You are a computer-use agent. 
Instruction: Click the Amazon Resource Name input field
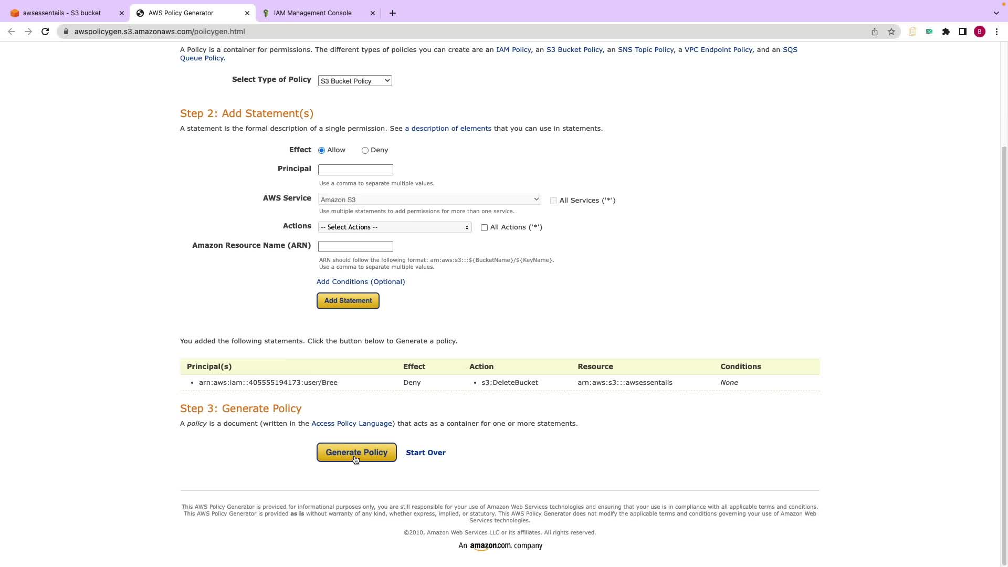tap(355, 247)
